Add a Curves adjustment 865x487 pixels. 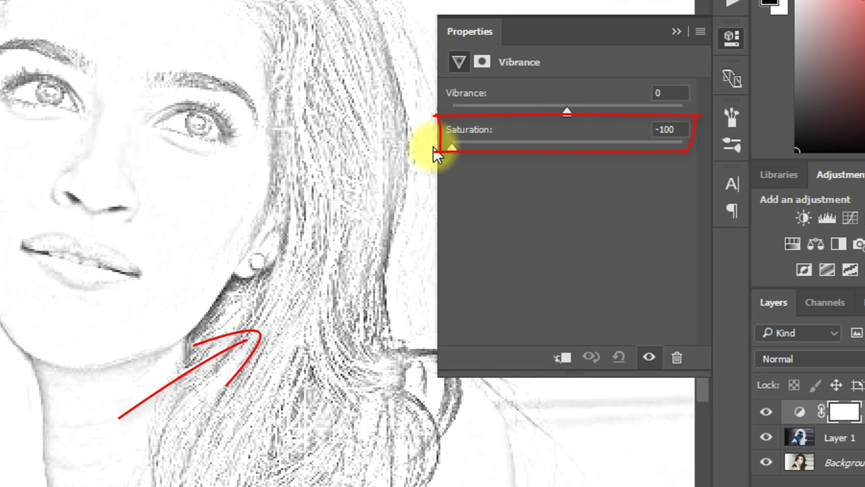tap(850, 218)
